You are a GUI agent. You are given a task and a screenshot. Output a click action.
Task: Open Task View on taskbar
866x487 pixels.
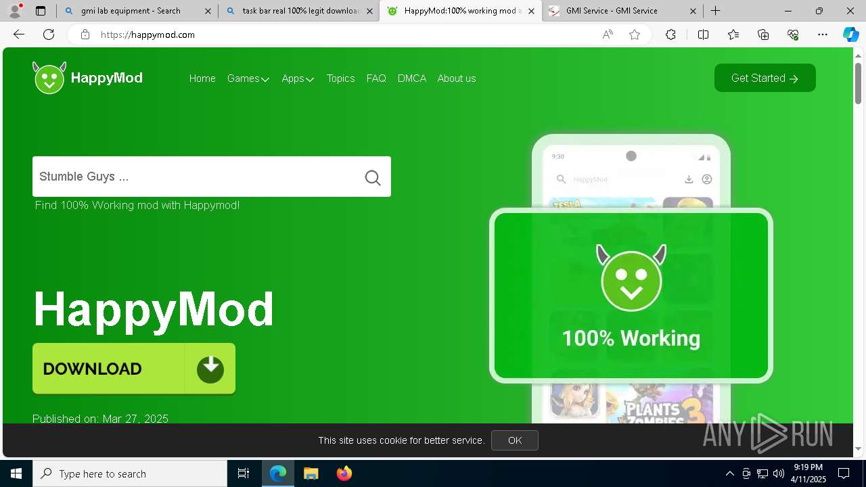(x=244, y=473)
